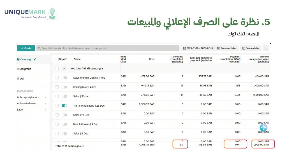Open the three-dot more options menu
The height and width of the screenshot is (161, 287).
pos(266,48)
